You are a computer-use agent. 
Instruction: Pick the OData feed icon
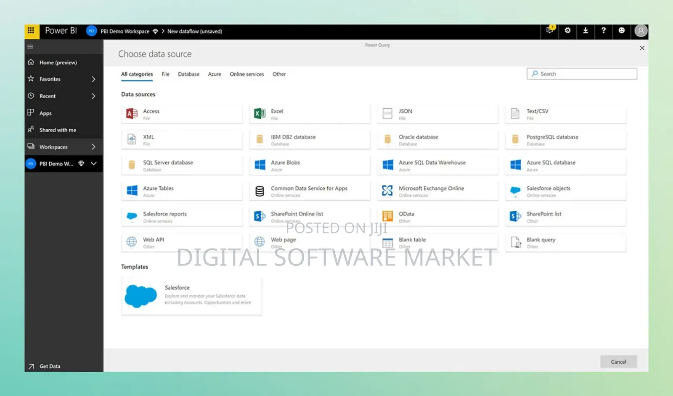388,216
